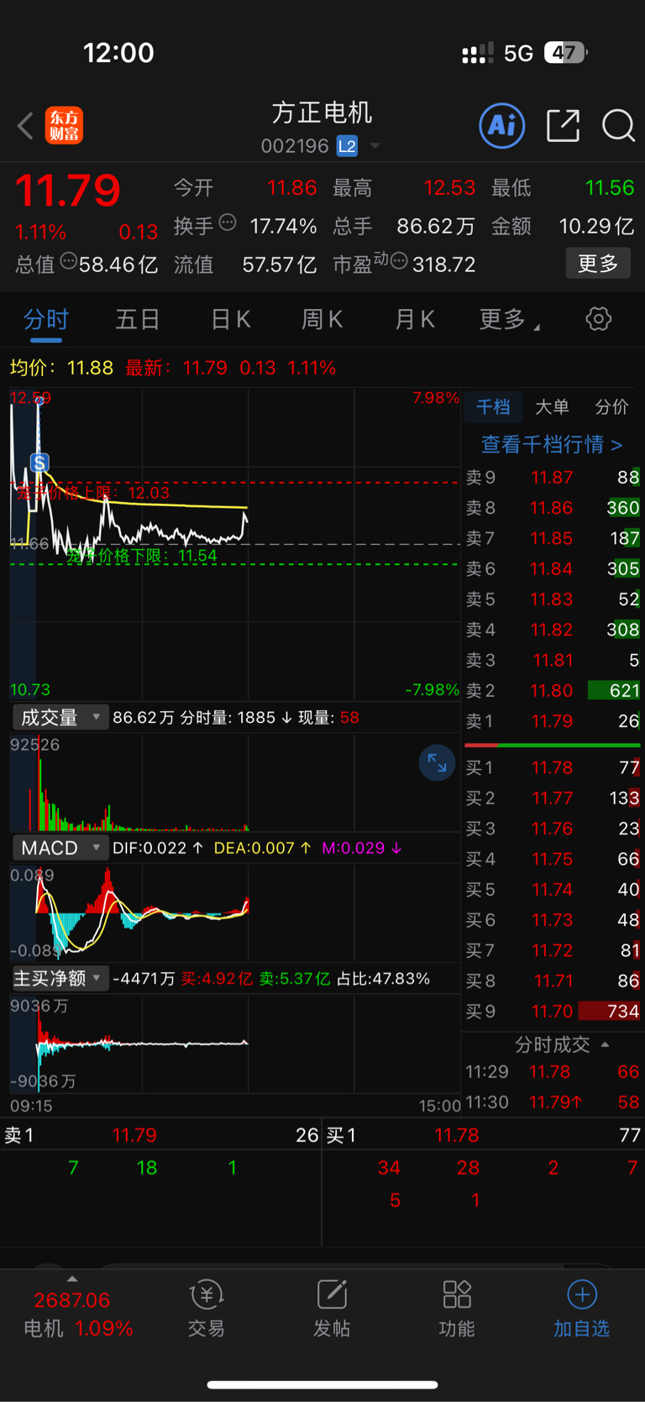Screen dimensions: 645x1402
Task: Tap the 均价 11.88 label
Action: 61,368
